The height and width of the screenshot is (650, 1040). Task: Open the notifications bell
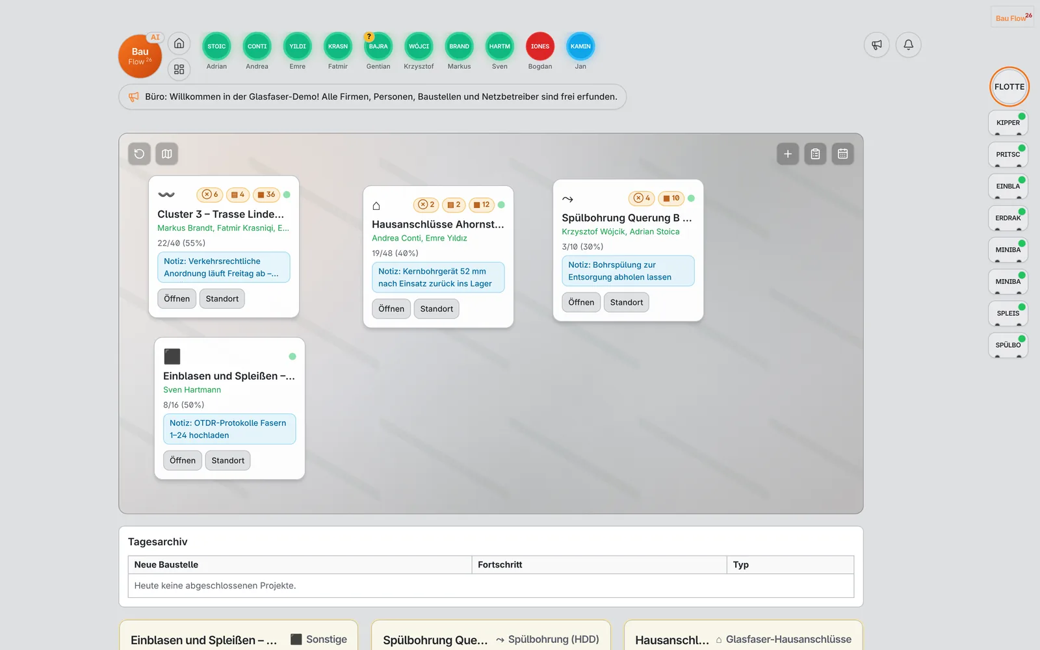coord(909,45)
